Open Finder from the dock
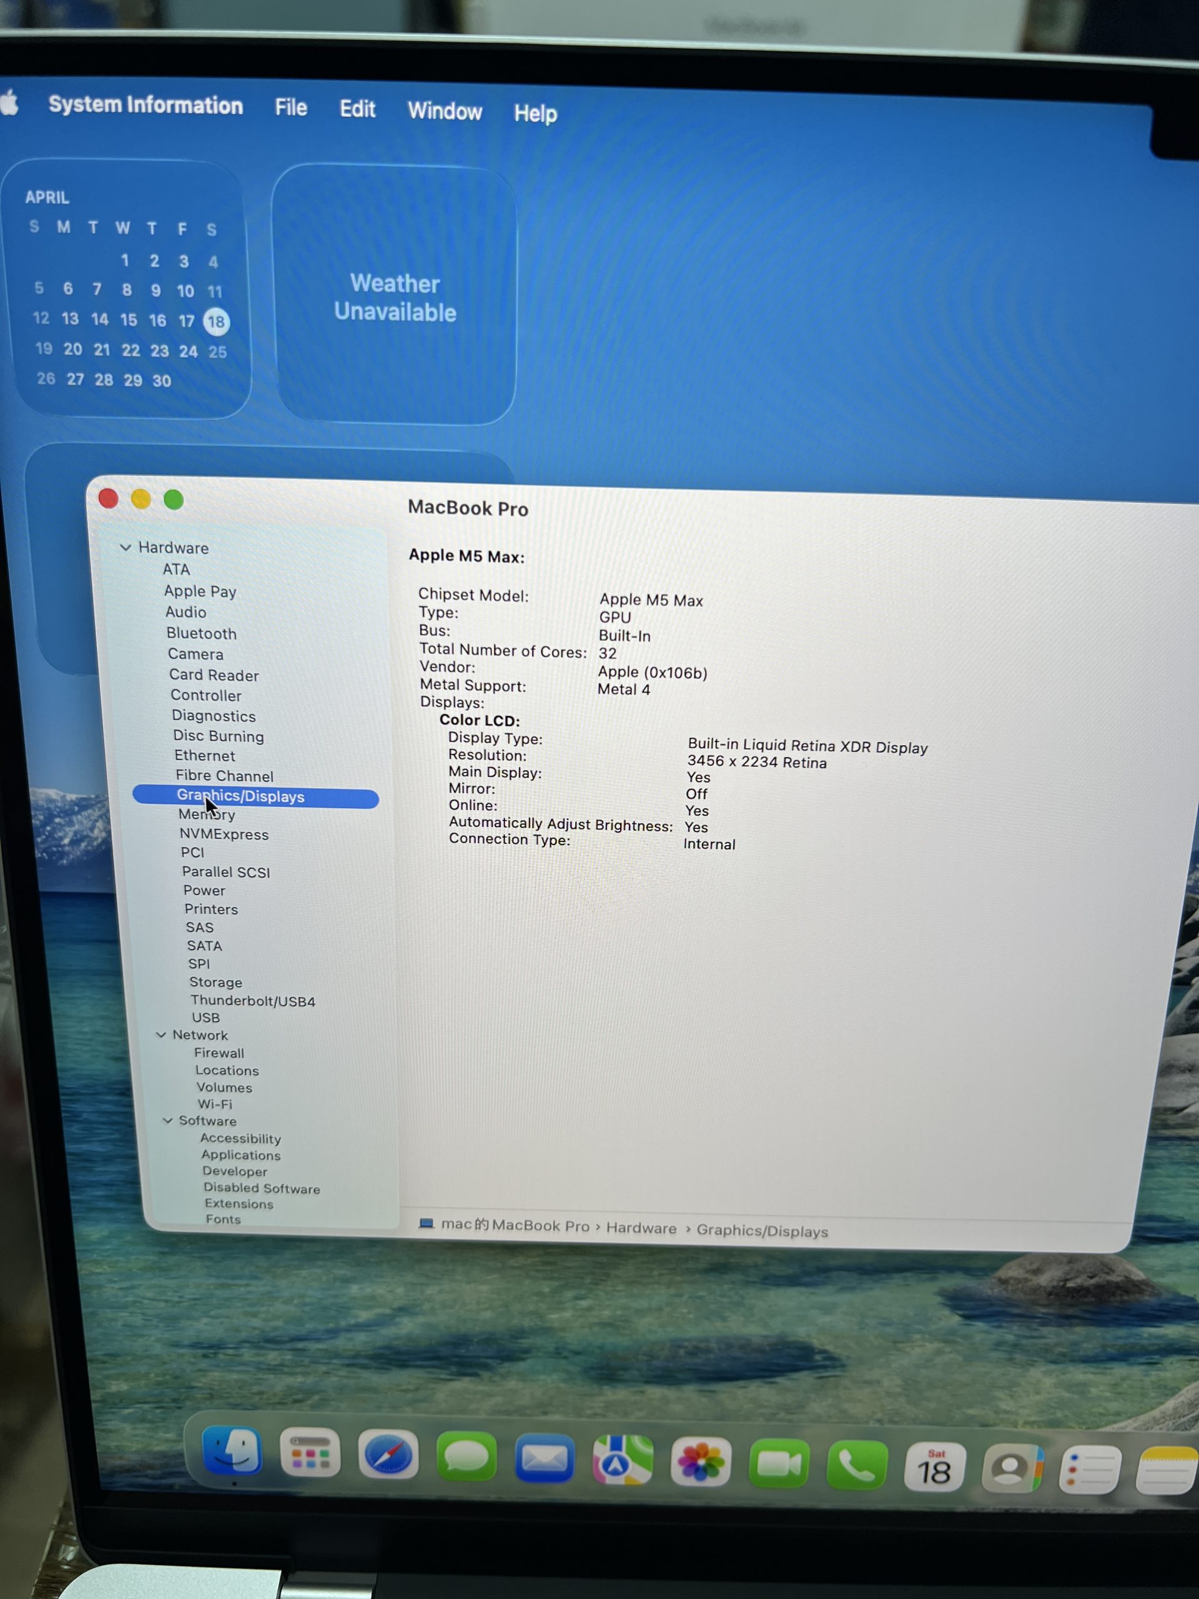 232,1452
